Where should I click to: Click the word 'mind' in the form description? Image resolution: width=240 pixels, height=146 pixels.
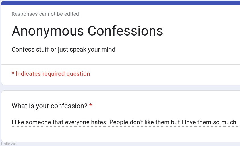coord(109,50)
